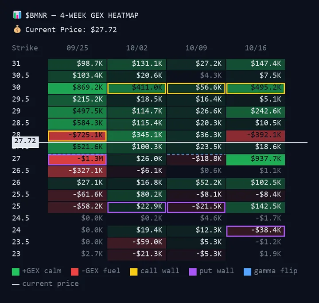Select the $56.6K call wall cell

[x=196, y=88]
